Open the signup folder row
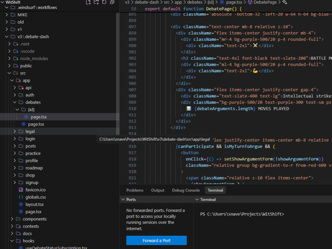This screenshot has height=249, width=332. 60,183
